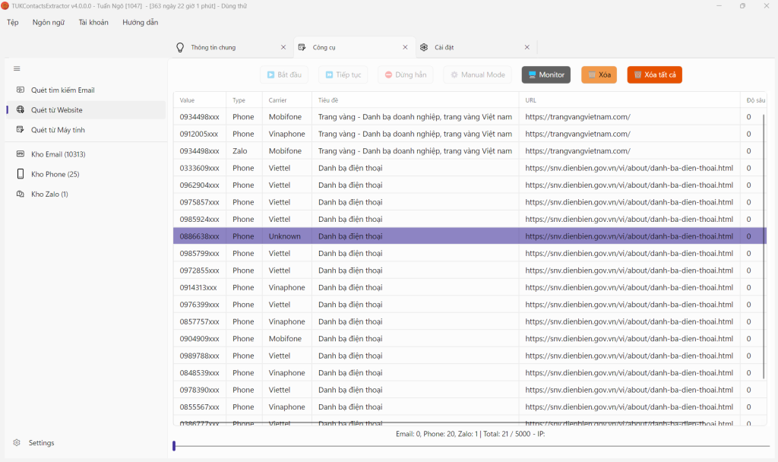
Task: Open the Tệp menu
Action: click(12, 22)
